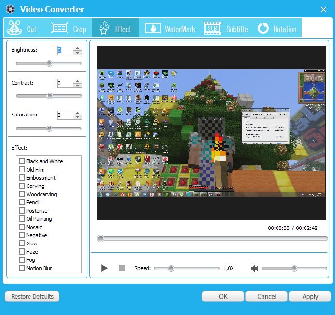Click the Apply button
The image size is (335, 315).
pos(310,296)
